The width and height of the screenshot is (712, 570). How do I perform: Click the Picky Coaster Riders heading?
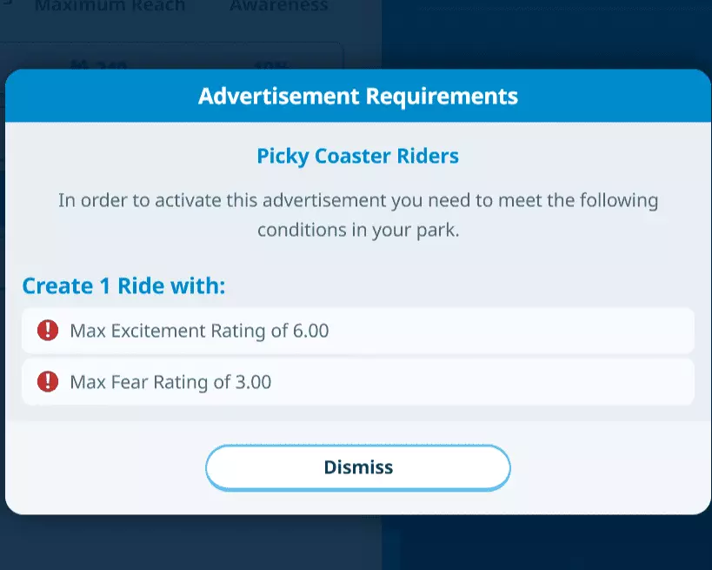(357, 157)
